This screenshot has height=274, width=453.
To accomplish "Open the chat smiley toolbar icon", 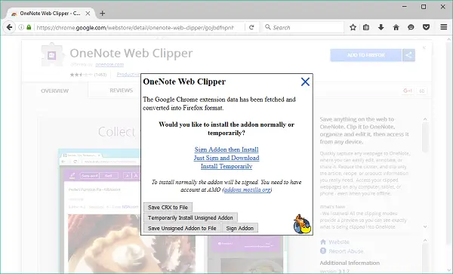I will (x=411, y=27).
